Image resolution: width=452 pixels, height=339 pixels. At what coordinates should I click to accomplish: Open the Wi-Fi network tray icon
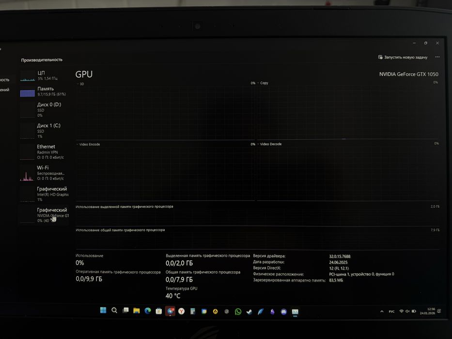click(401, 311)
